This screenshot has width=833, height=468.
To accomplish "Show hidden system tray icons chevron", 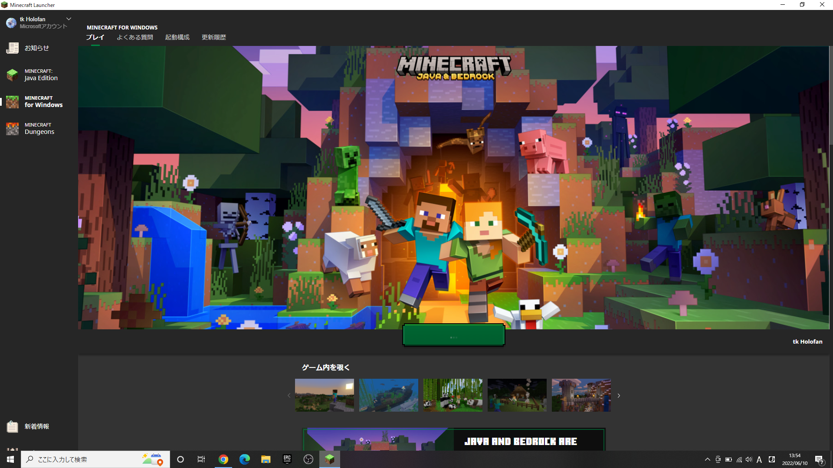I will pyautogui.click(x=708, y=459).
